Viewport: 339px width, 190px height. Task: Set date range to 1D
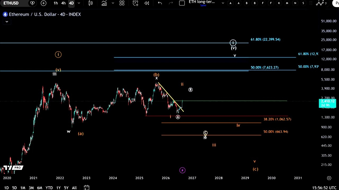(6, 188)
